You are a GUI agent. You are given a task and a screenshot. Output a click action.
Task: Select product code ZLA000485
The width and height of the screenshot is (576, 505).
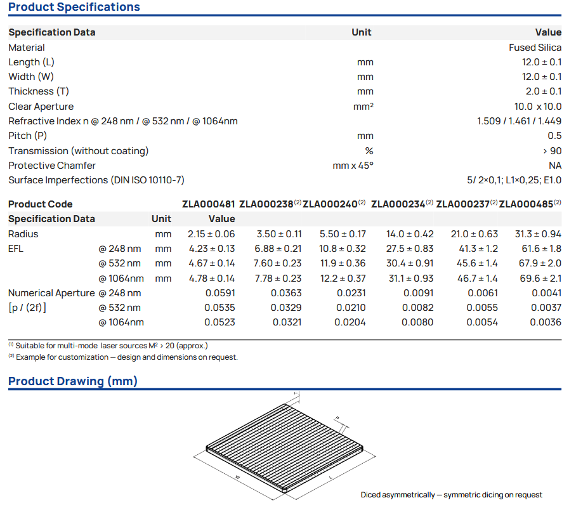[x=527, y=204]
